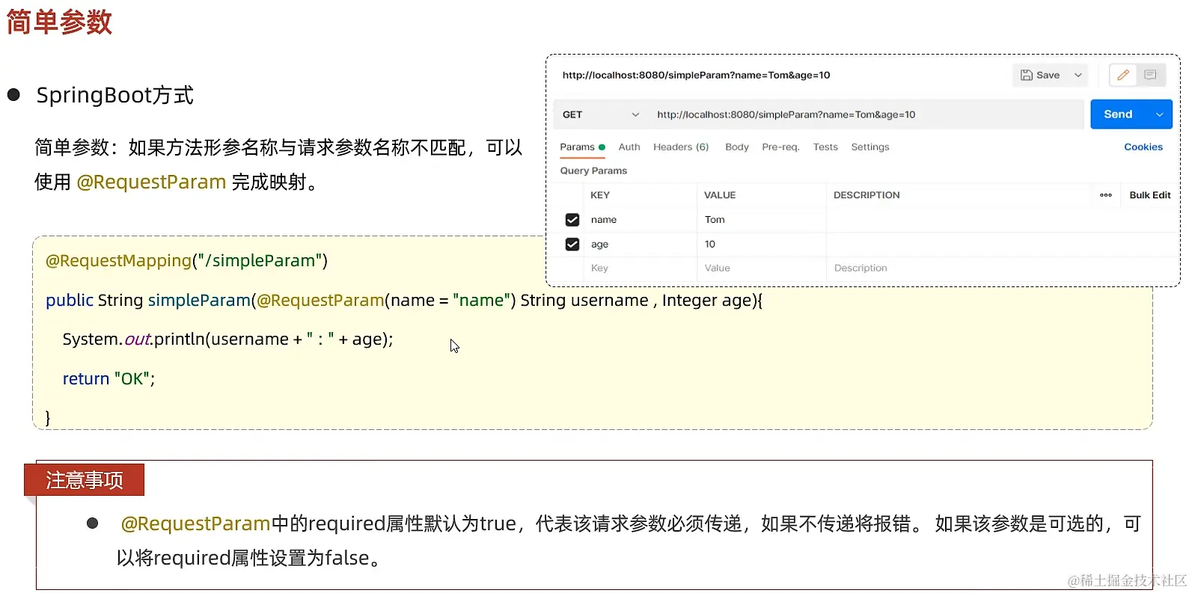The image size is (1192, 593).
Task: Open the Save options dropdown arrow
Action: pos(1078,75)
